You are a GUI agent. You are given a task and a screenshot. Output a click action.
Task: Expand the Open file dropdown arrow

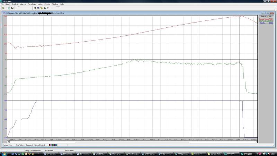pyautogui.click(x=6, y=8)
